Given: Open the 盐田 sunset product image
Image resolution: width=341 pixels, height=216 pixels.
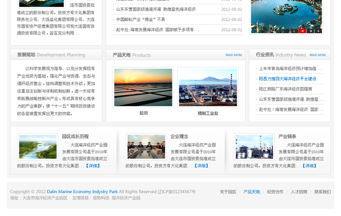Looking at the screenshot, I should click(143, 88).
